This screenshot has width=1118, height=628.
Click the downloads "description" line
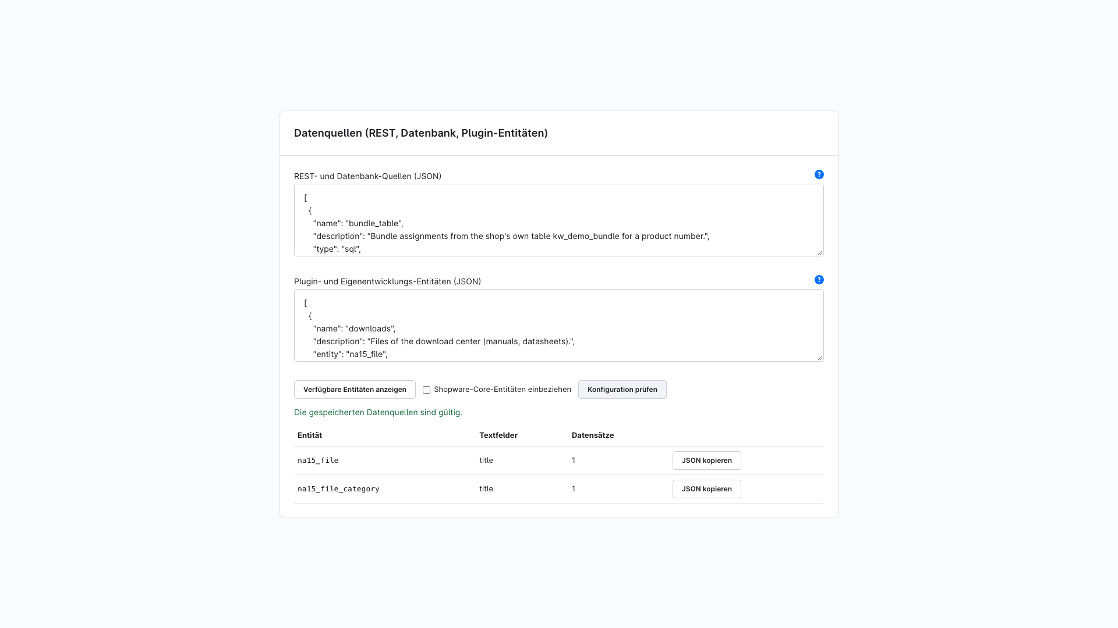(444, 341)
